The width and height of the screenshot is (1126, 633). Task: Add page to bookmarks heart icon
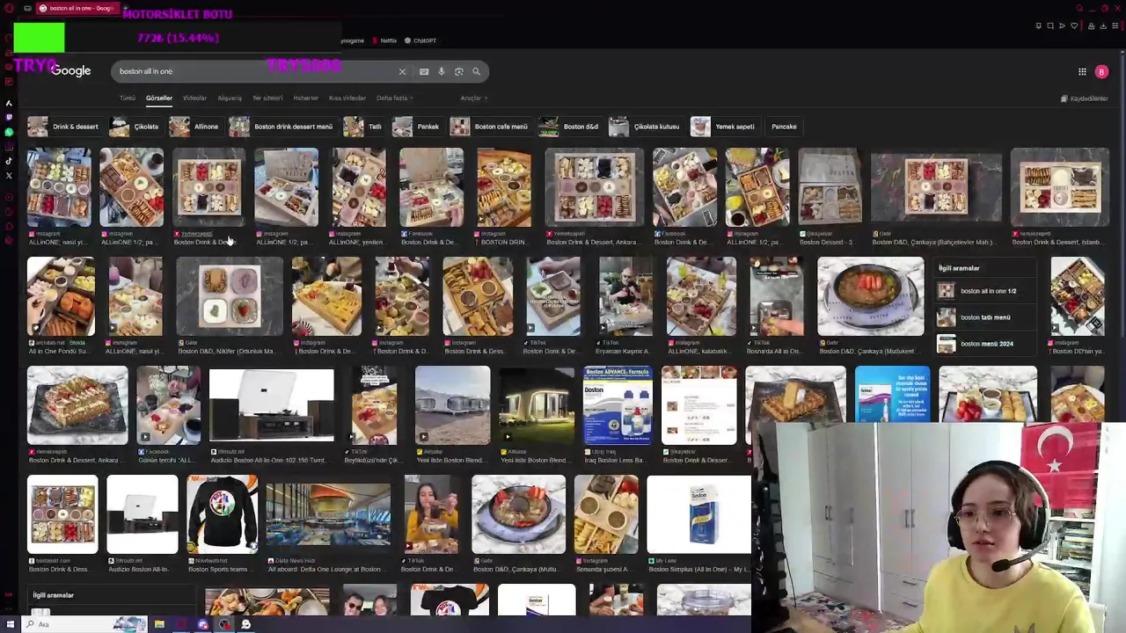[x=1074, y=26]
